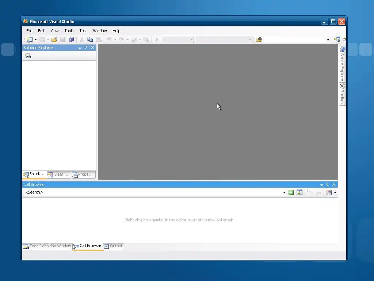Image resolution: width=374 pixels, height=281 pixels.
Task: Expand the Server Explorer side tab
Action: coord(342,64)
